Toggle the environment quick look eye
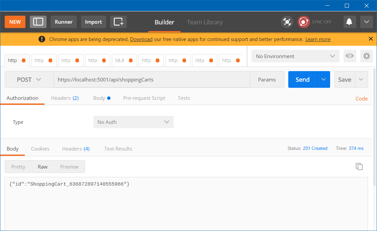This screenshot has width=377, height=231. click(350, 56)
